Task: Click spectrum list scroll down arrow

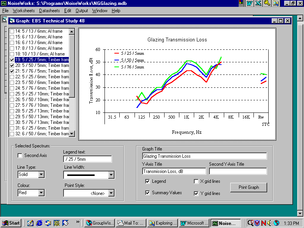Action: (72, 134)
